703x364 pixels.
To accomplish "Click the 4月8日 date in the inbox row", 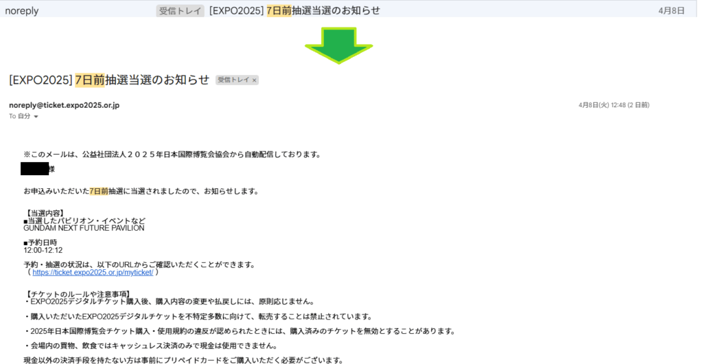I will 671,11.
